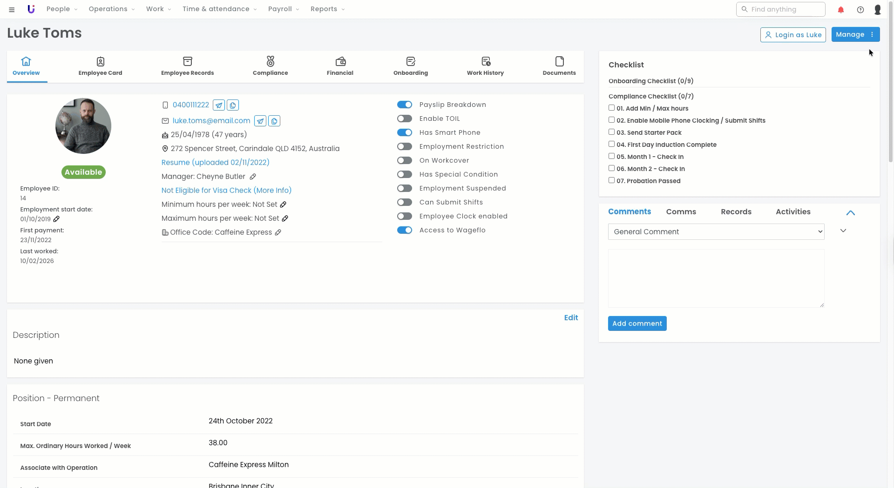The height and width of the screenshot is (488, 894).
Task: Open the Activities tab
Action: tap(792, 212)
